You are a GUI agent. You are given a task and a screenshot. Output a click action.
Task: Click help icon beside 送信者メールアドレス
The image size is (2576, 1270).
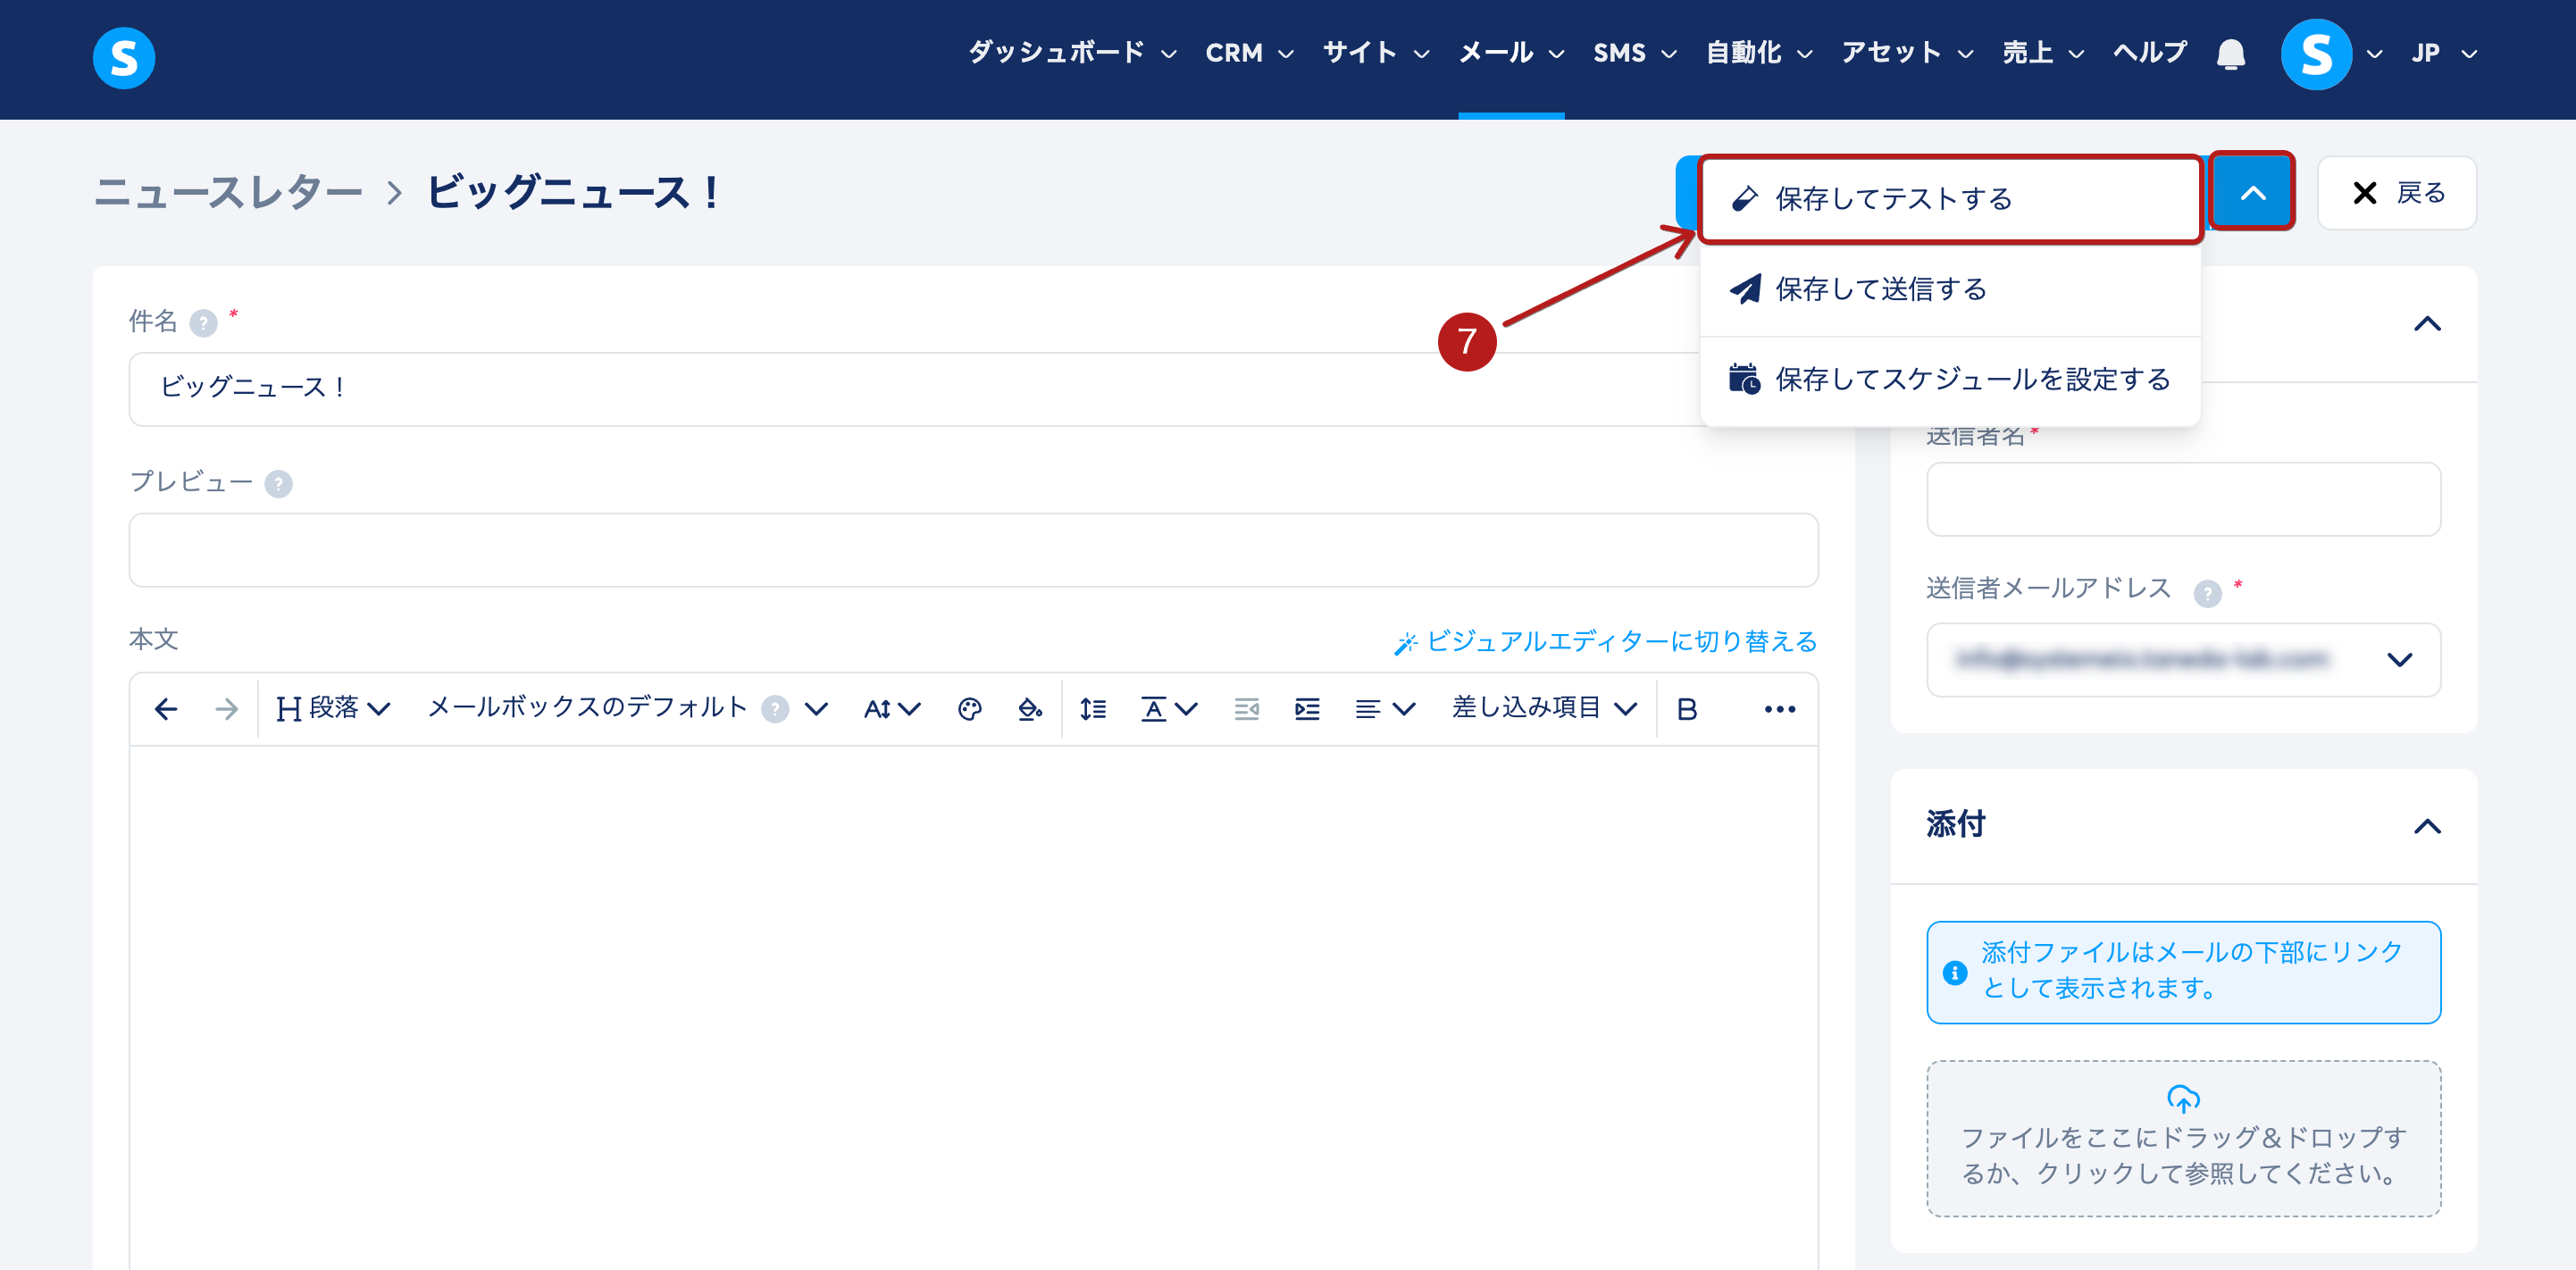coord(2207,593)
